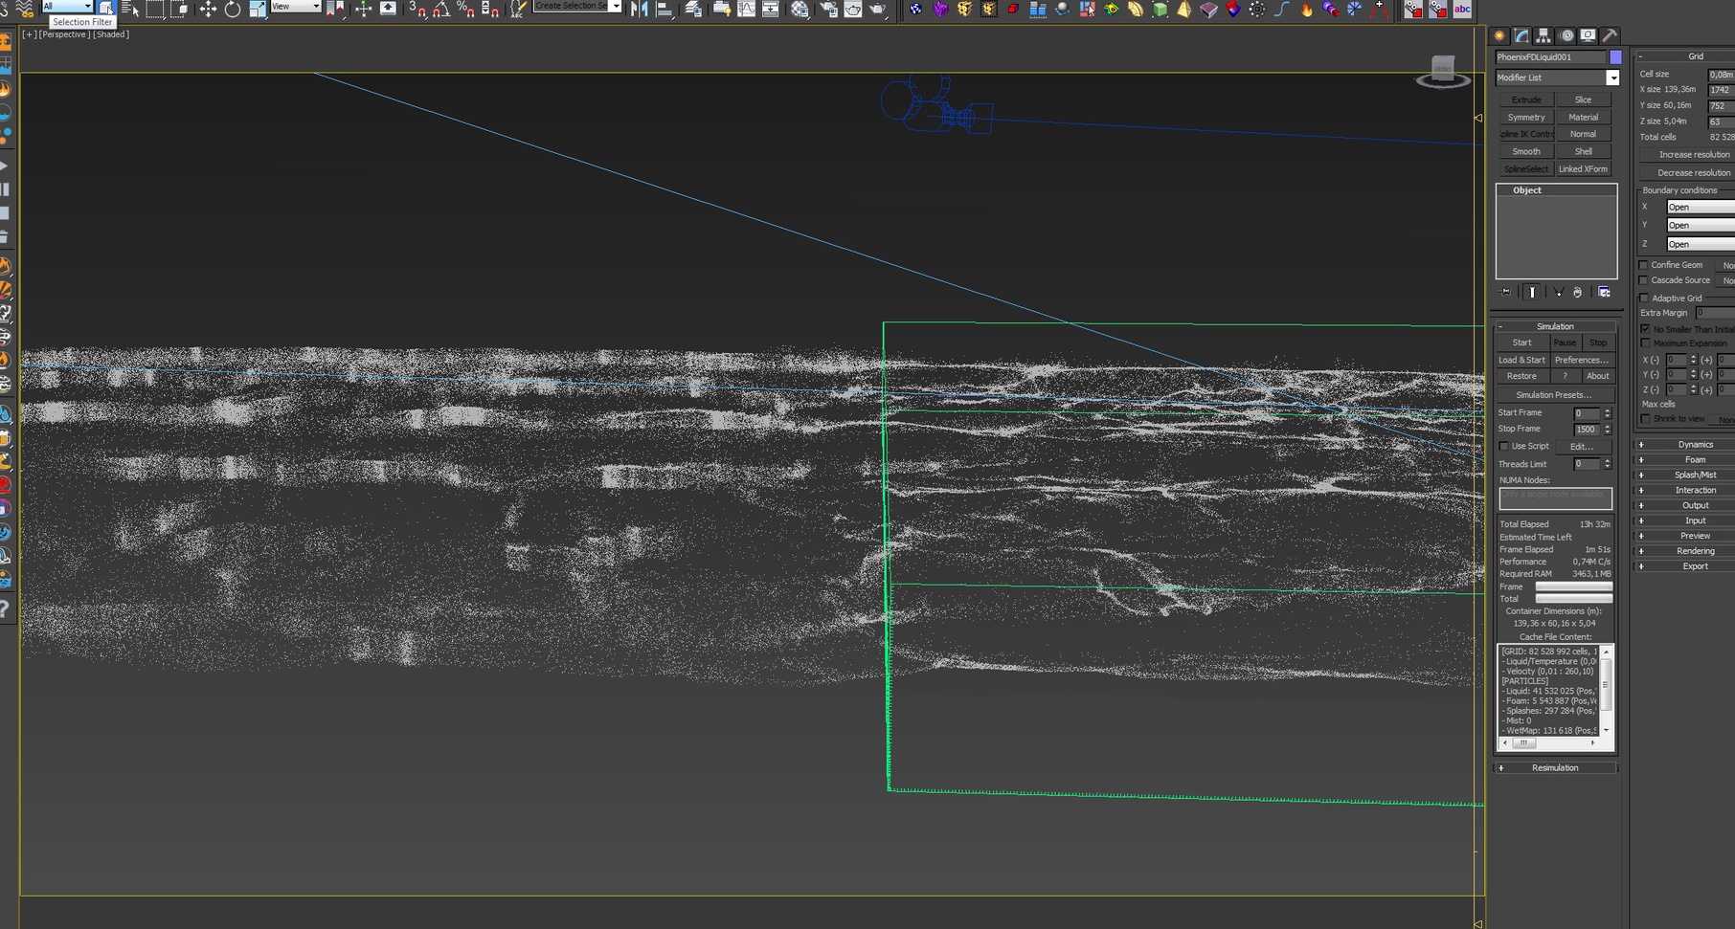The image size is (1735, 929).
Task: Enable Confine Geom checkbox
Action: pos(1644,265)
